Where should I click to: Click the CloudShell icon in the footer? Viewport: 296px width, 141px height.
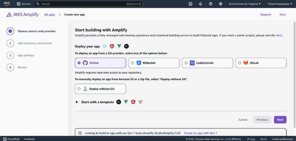(5, 139)
